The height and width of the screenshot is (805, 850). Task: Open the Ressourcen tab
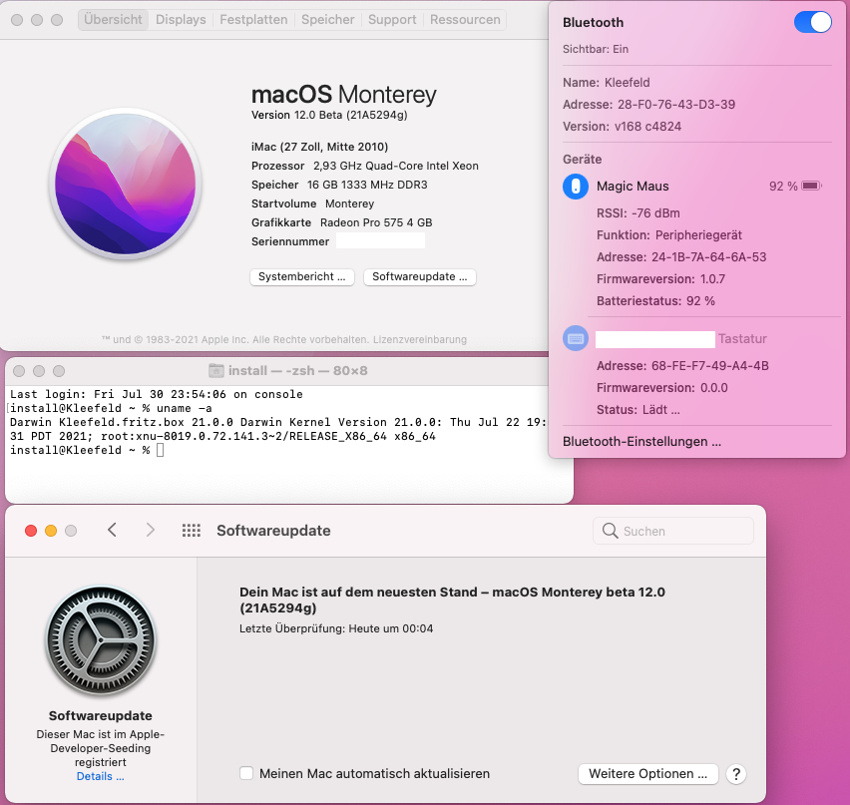465,20
